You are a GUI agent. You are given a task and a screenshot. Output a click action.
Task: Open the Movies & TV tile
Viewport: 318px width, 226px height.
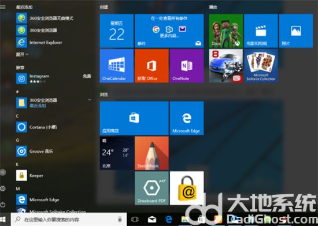coord(261,31)
